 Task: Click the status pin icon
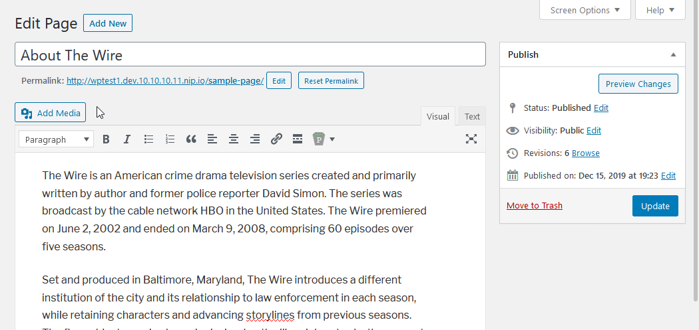[x=512, y=108]
